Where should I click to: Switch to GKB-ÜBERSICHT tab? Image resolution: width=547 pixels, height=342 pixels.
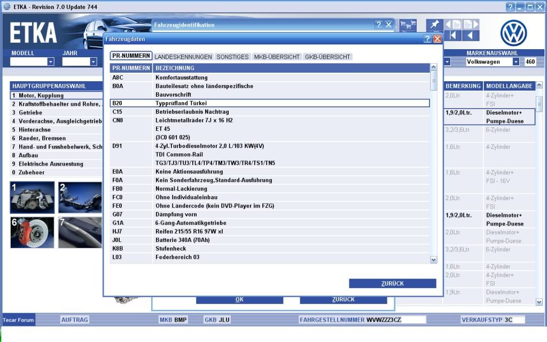pyautogui.click(x=327, y=57)
